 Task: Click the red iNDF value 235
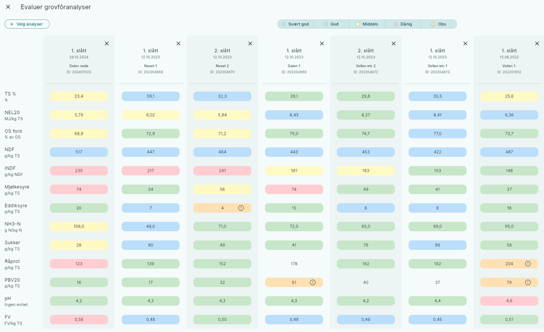(x=79, y=171)
